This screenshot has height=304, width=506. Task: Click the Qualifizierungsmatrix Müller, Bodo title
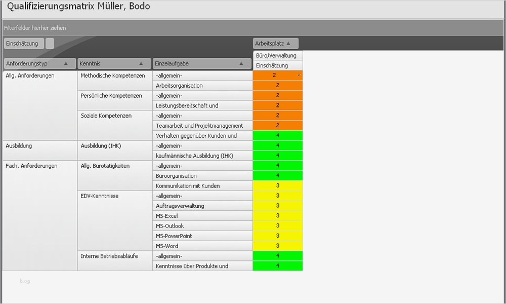[78, 6]
